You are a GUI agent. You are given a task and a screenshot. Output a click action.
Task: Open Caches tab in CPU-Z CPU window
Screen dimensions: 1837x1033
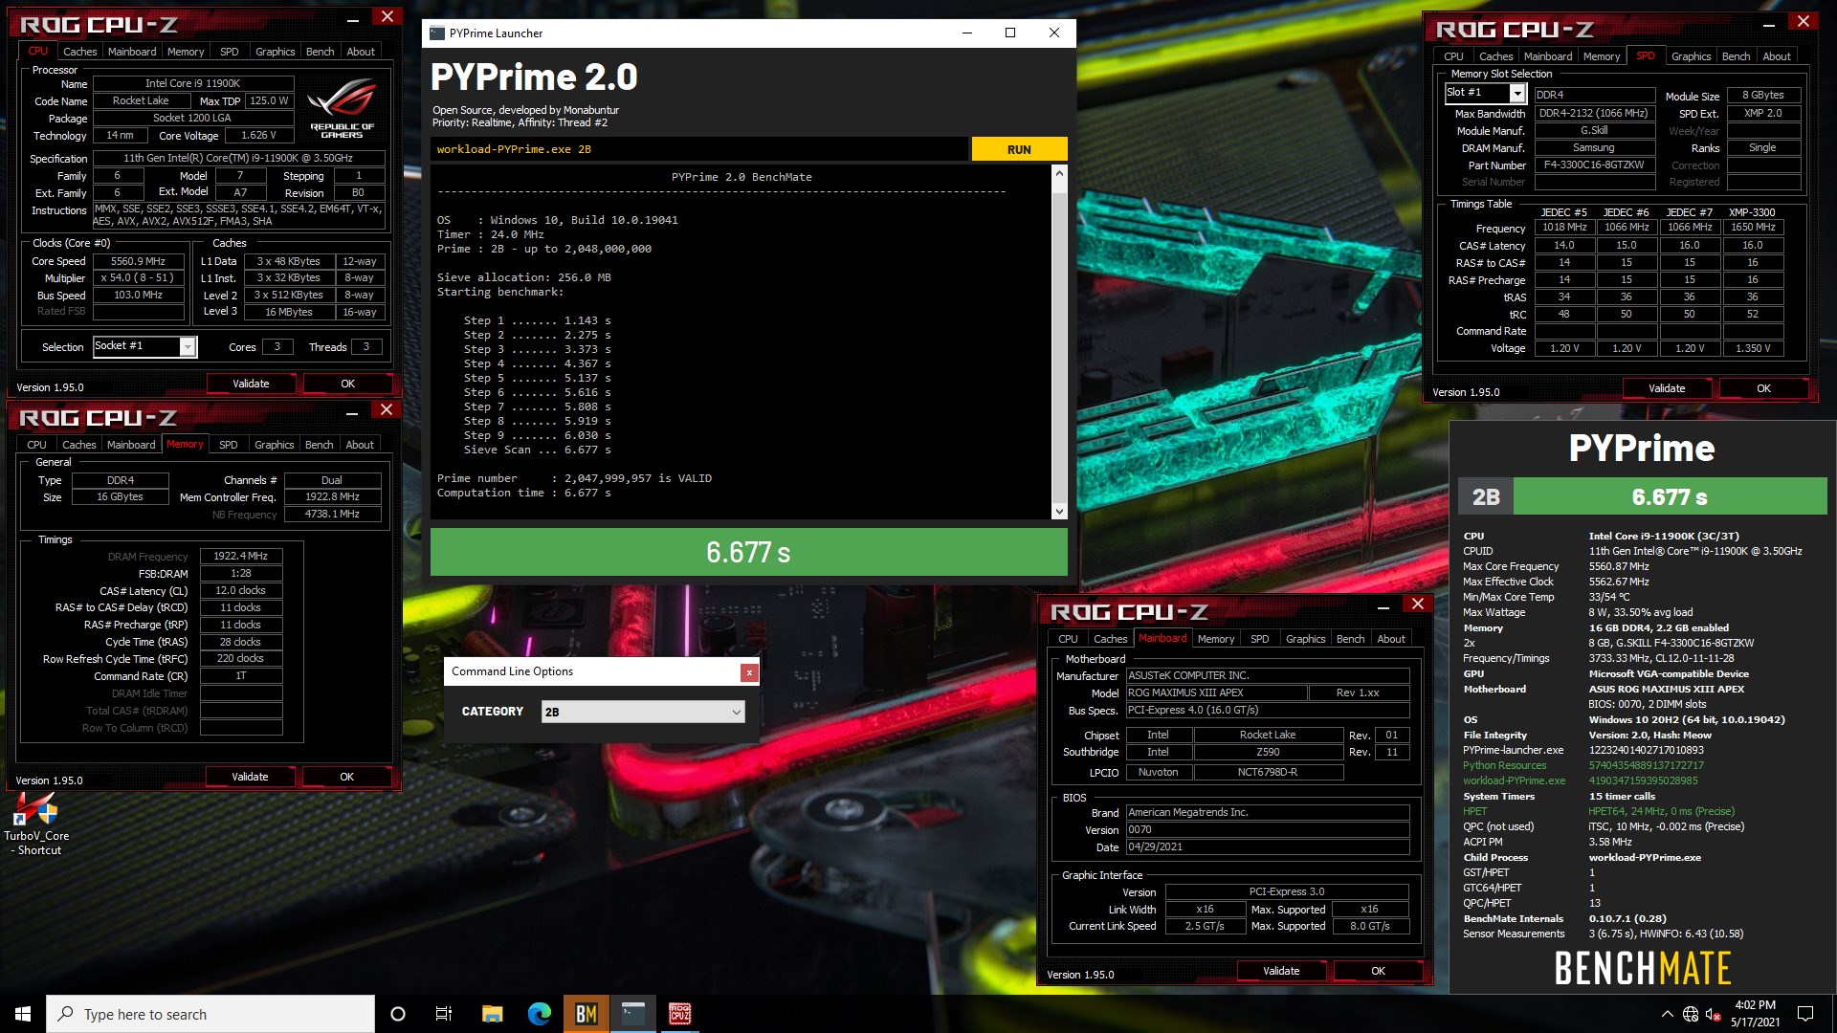(x=80, y=52)
